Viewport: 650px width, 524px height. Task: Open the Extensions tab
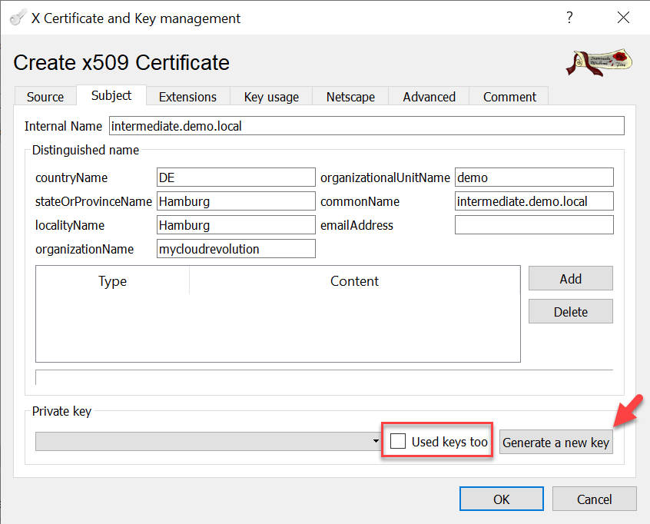click(187, 97)
